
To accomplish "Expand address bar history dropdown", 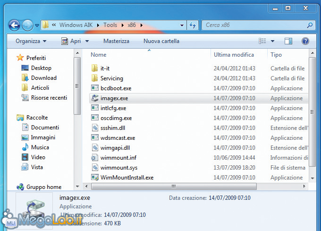I will coord(182,26).
